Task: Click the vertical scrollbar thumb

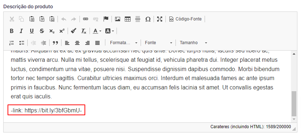Action: (294, 104)
